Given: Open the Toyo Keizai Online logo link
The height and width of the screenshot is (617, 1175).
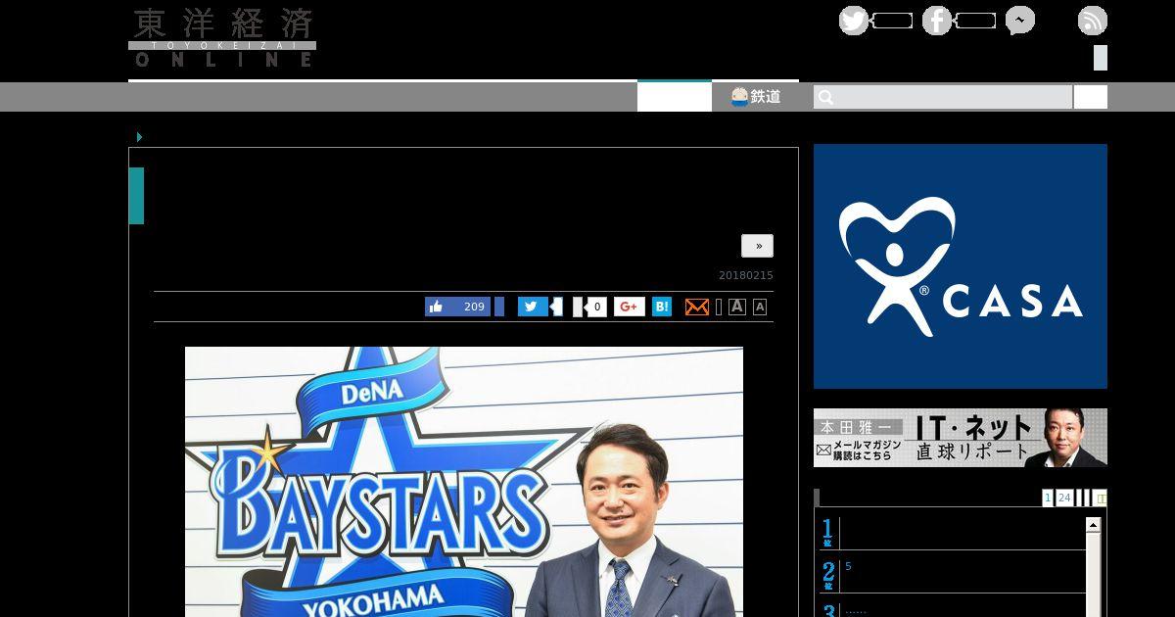Looking at the screenshot, I should [x=222, y=37].
